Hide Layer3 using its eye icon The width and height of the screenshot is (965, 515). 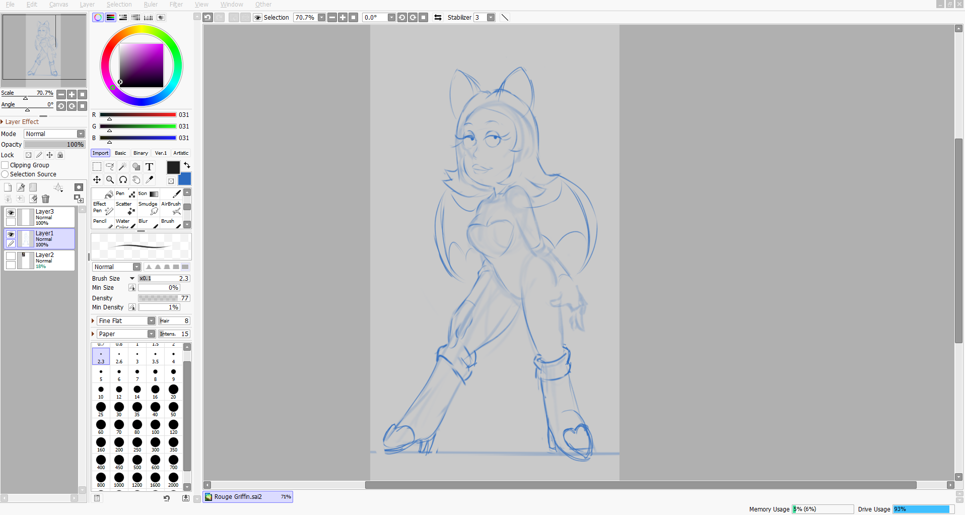point(11,213)
